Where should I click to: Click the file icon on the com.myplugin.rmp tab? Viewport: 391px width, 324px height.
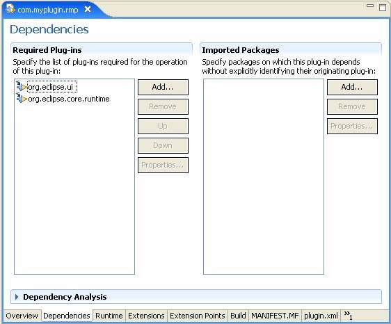[x=10, y=9]
